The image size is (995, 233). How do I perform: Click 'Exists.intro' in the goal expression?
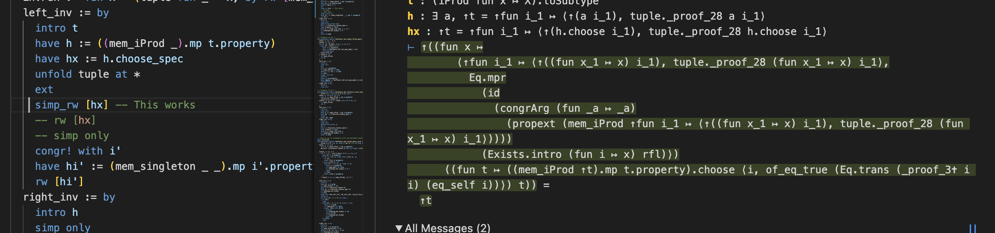524,154
